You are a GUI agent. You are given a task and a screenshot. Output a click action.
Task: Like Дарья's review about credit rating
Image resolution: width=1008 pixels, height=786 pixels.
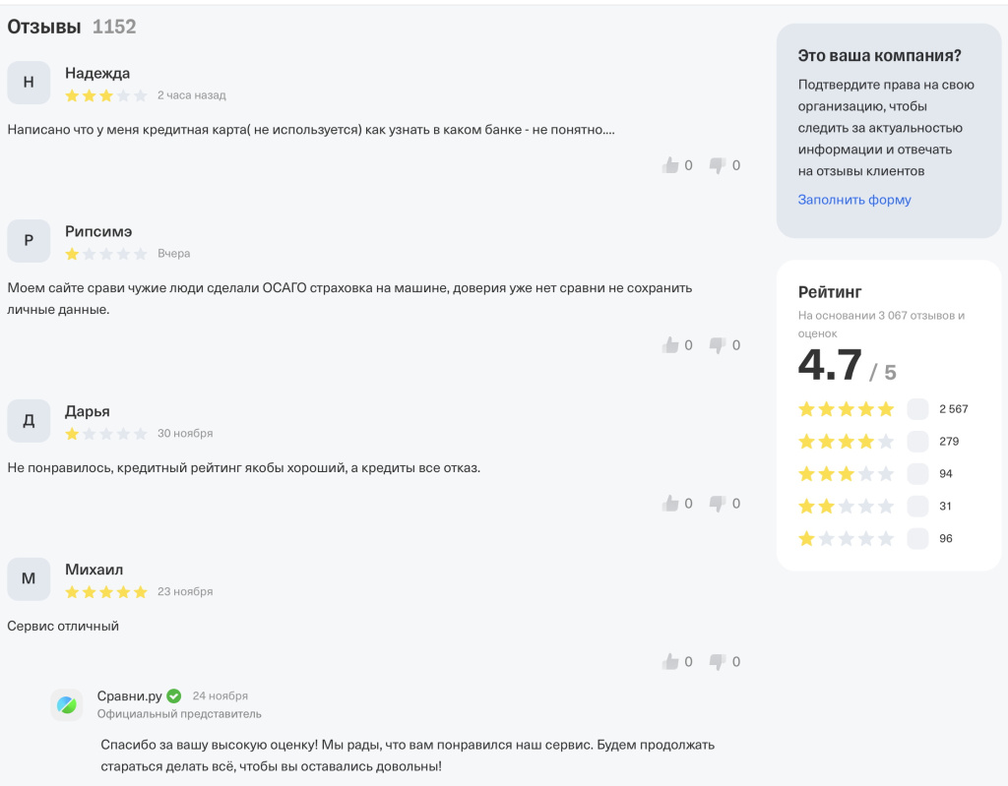coord(671,504)
